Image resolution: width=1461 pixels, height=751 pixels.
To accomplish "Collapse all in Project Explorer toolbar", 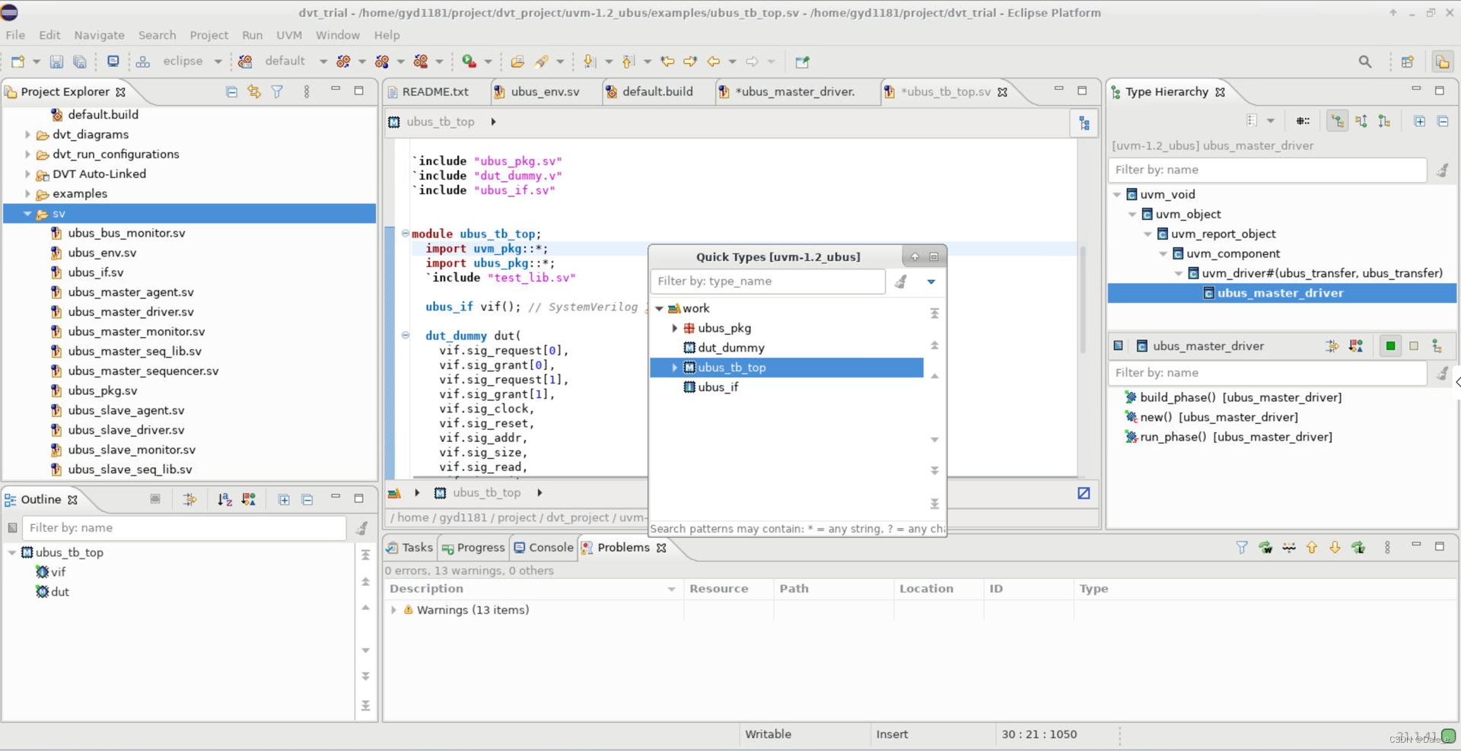I will [231, 91].
